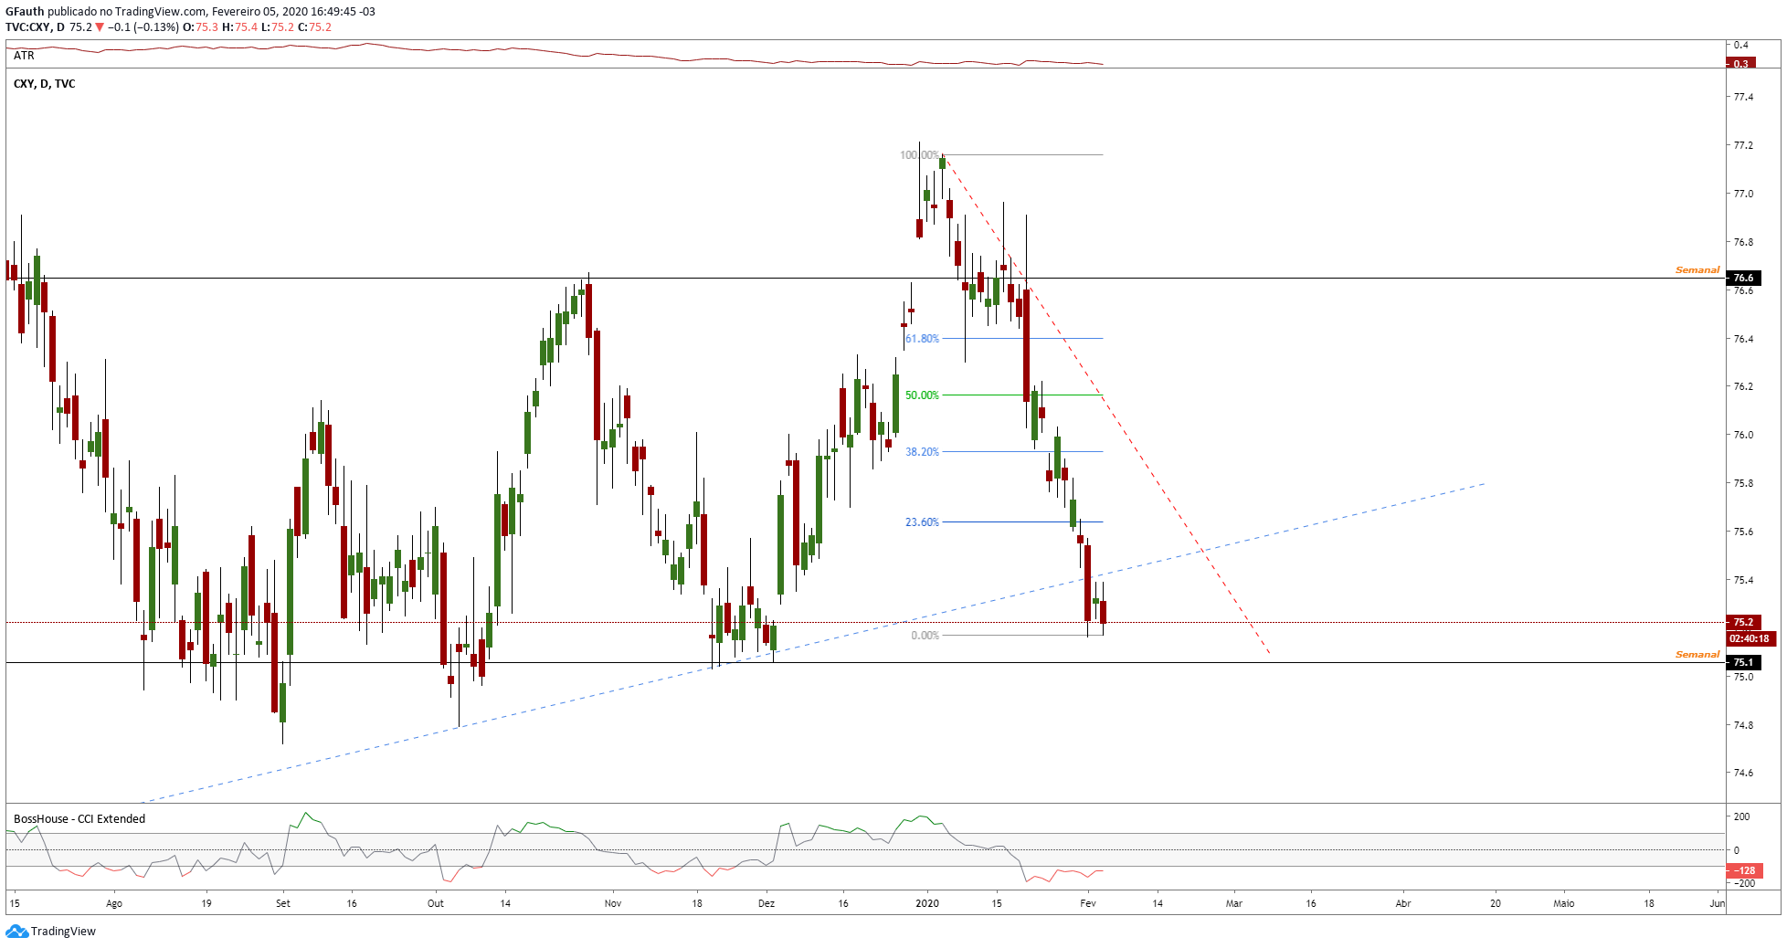Viewport: 1787px width, 948px height.
Task: Click the lower Semanal label near 75.1
Action: [x=1697, y=655]
